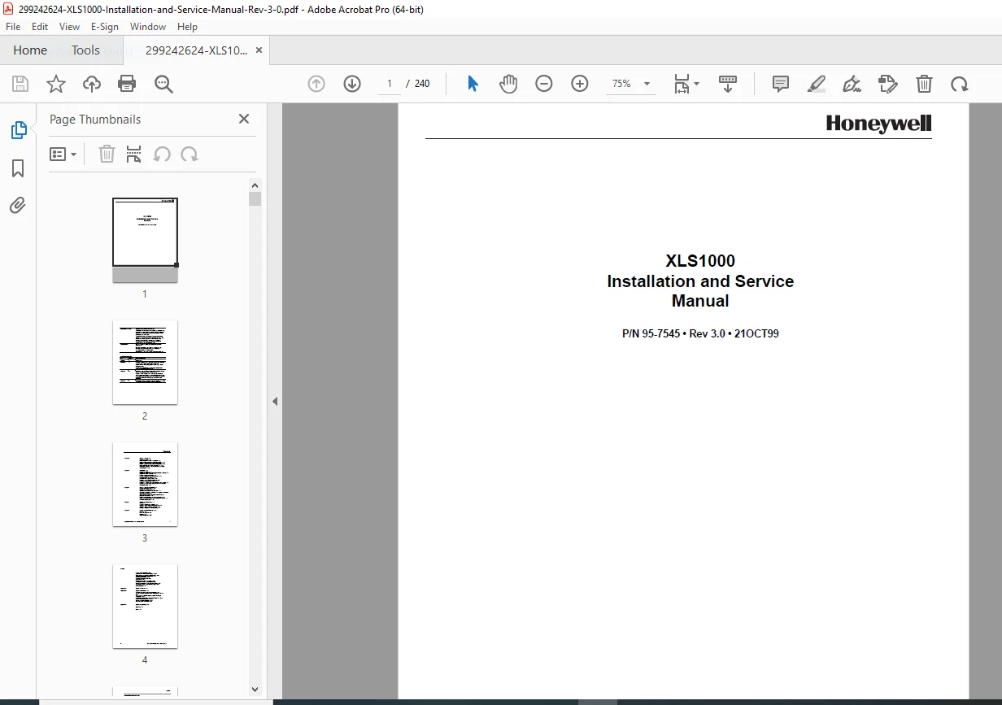The image size is (1002, 705).
Task: Print the document with printer icon
Action: [127, 84]
